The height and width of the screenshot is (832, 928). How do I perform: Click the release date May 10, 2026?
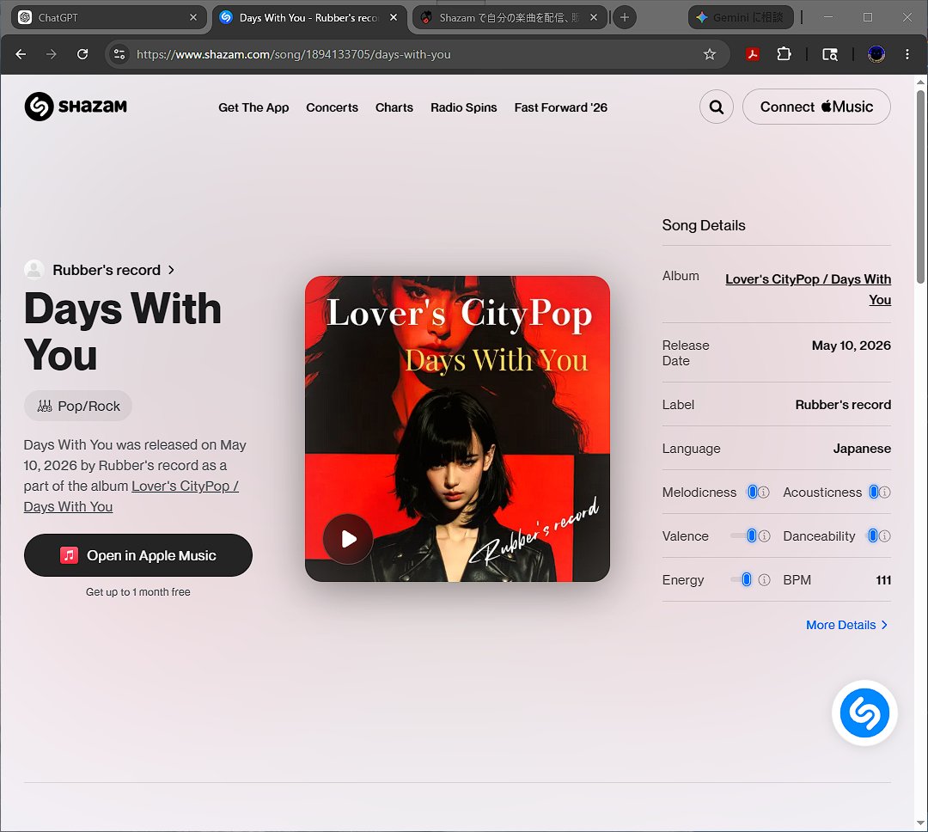coord(851,346)
